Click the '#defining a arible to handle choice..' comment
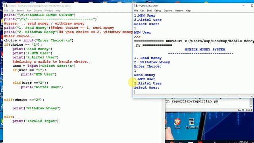Screen dimensions: 254x143 point(52,62)
